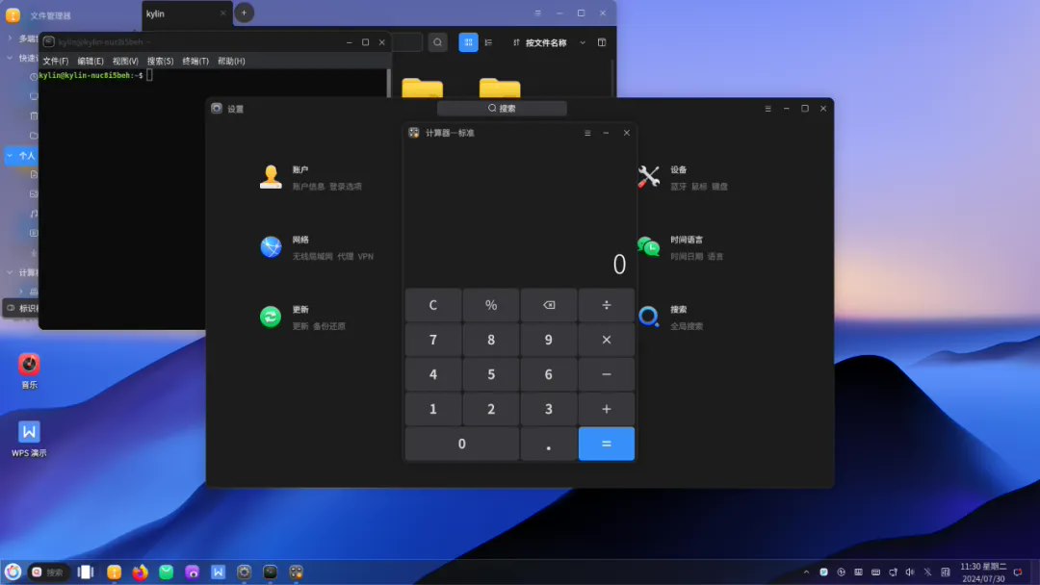Expand the top collapsed section in sidebar
Viewport: 1040px width, 585px height.
pyautogui.click(x=10, y=38)
